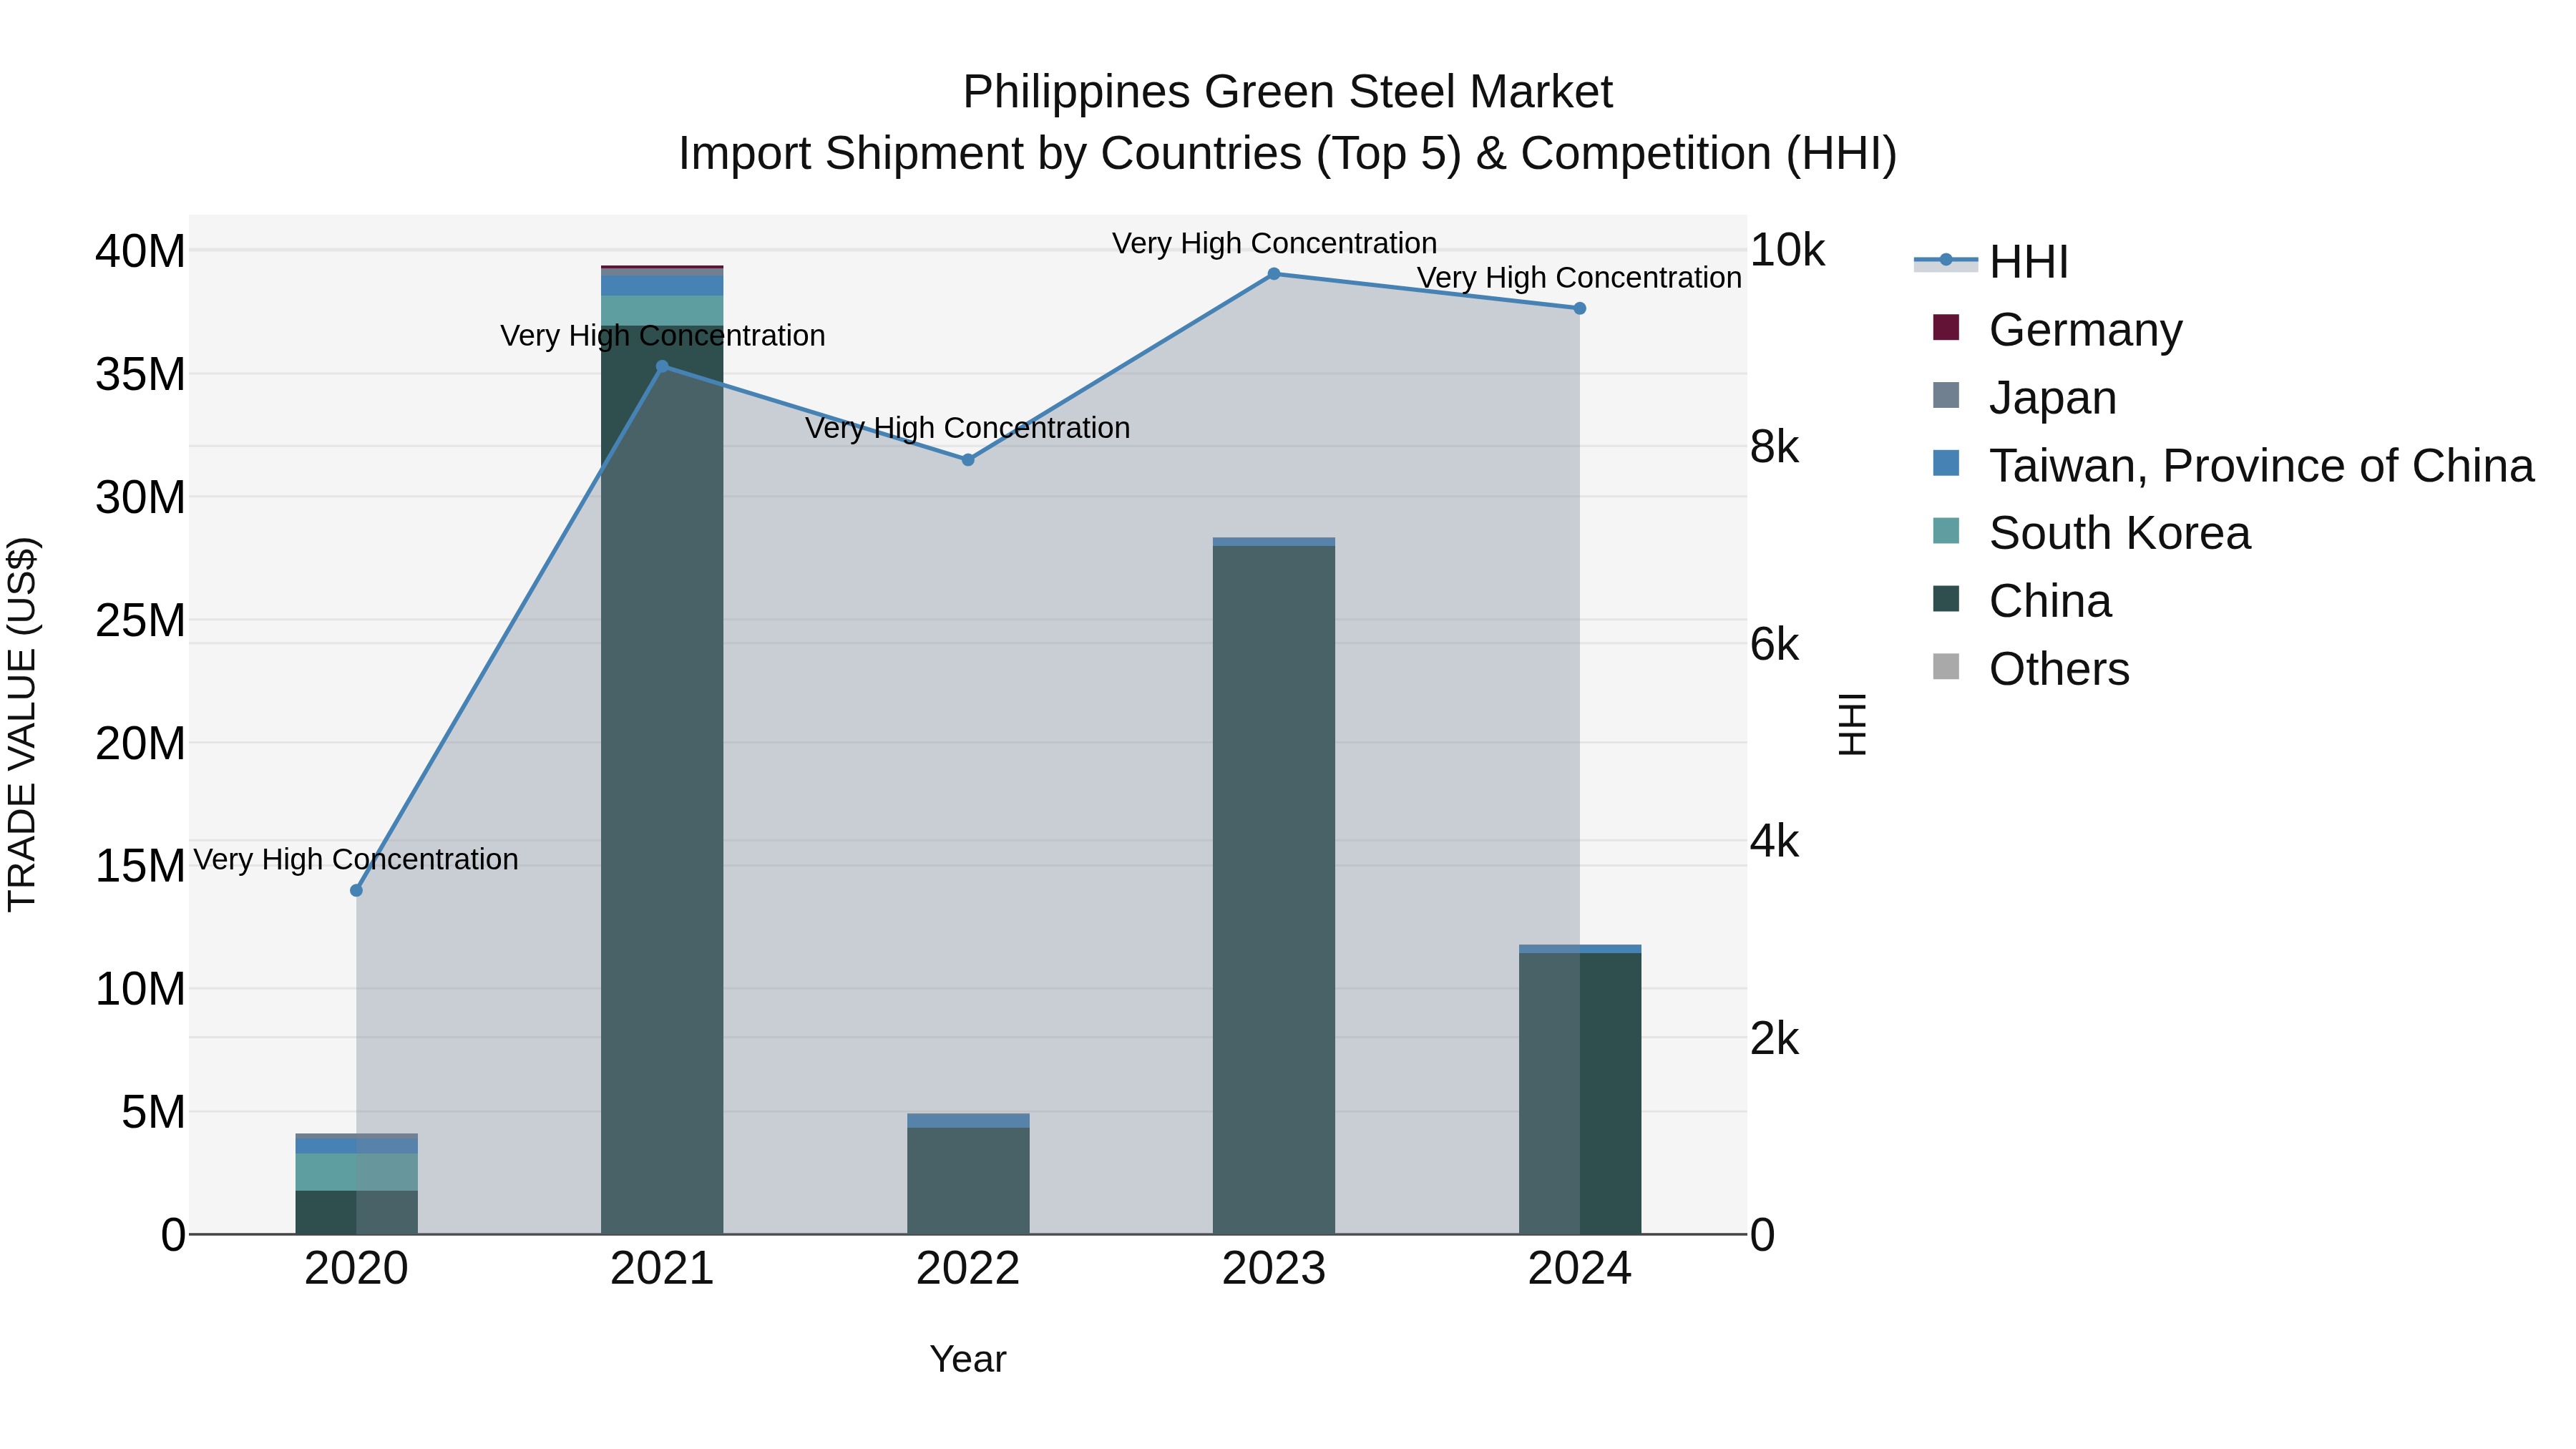Image resolution: width=2576 pixels, height=1449 pixels.
Task: Click the South Korea teal color swatch
Action: pos(1946,531)
